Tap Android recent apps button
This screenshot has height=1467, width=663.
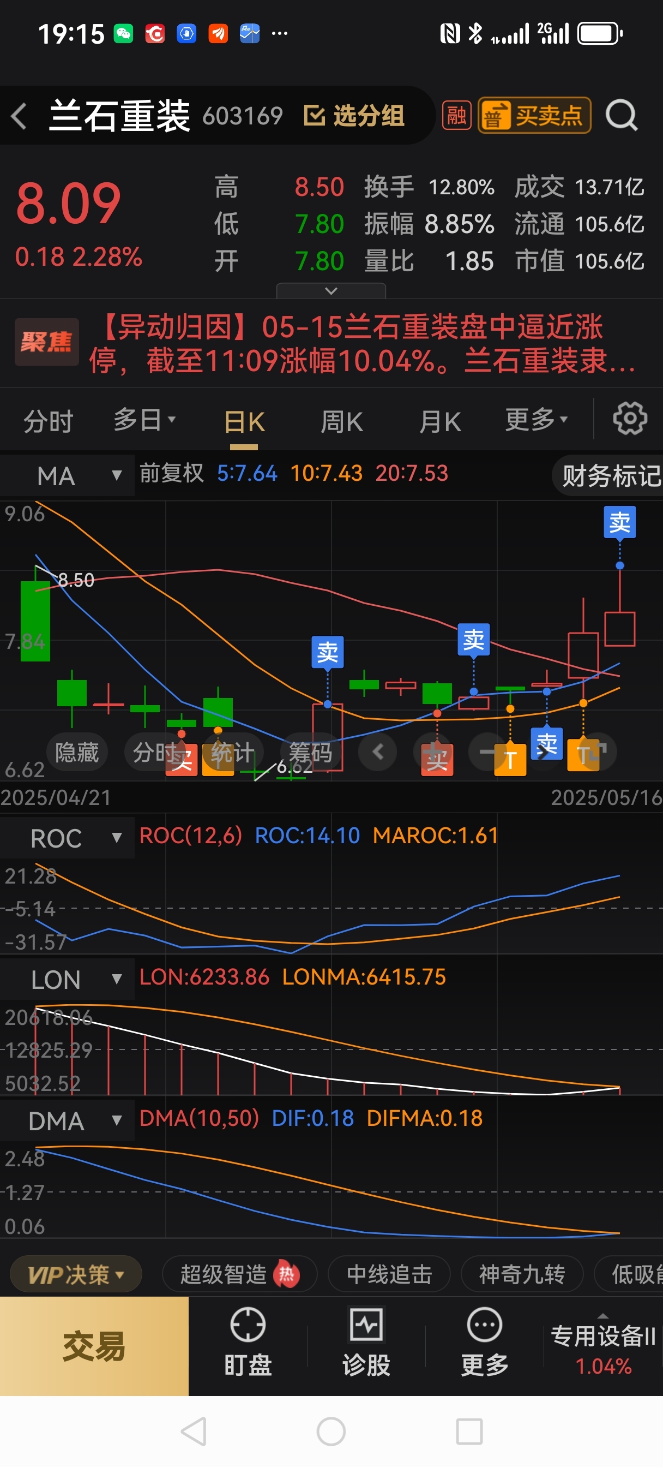coord(469,1431)
